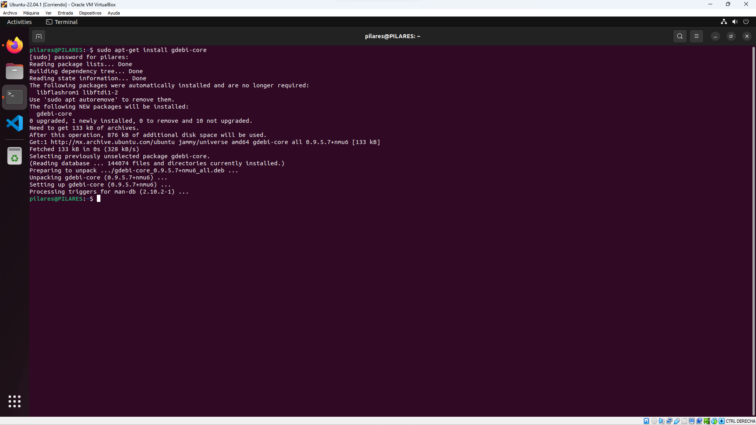
Task: Open the power system menu
Action: (746, 22)
